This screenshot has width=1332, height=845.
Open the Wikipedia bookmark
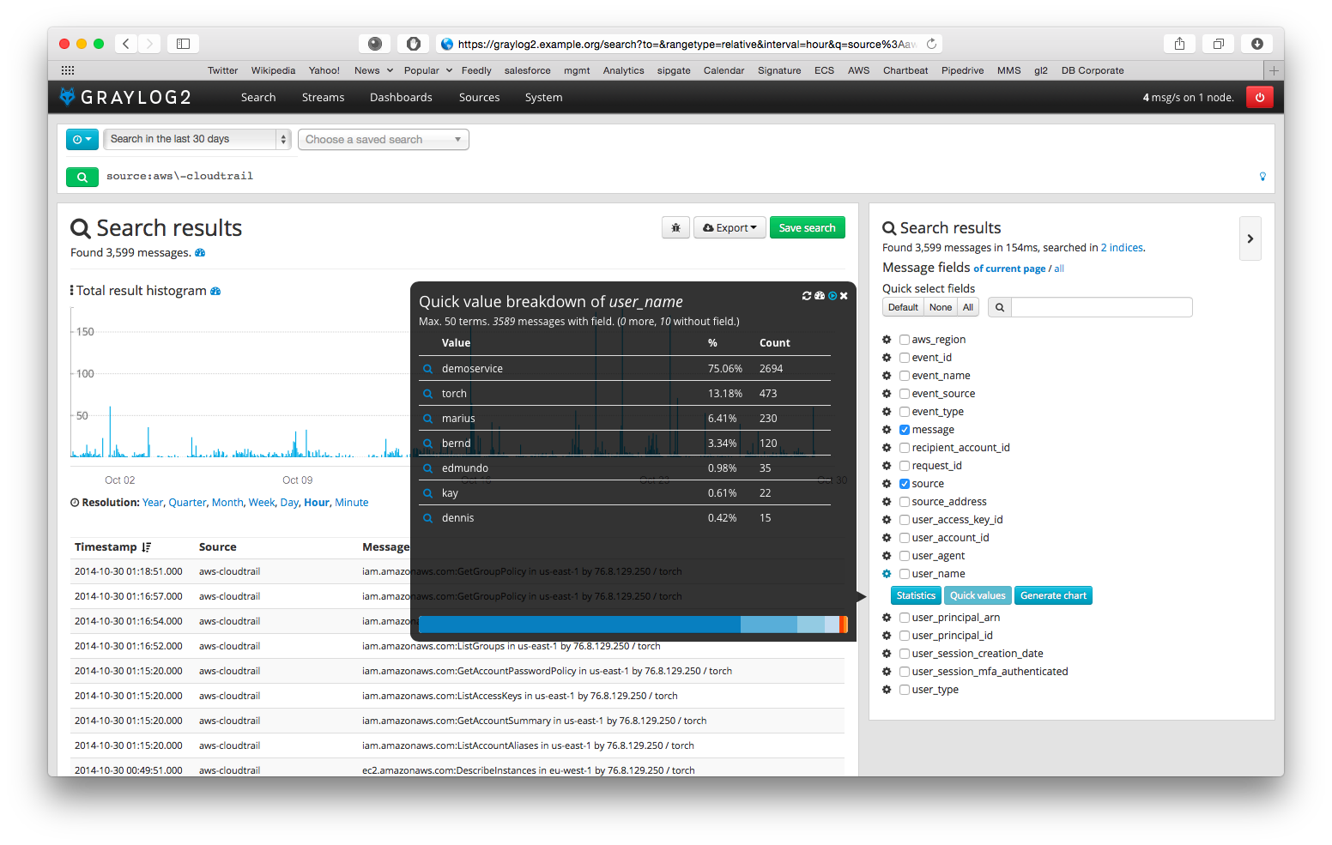coord(273,71)
